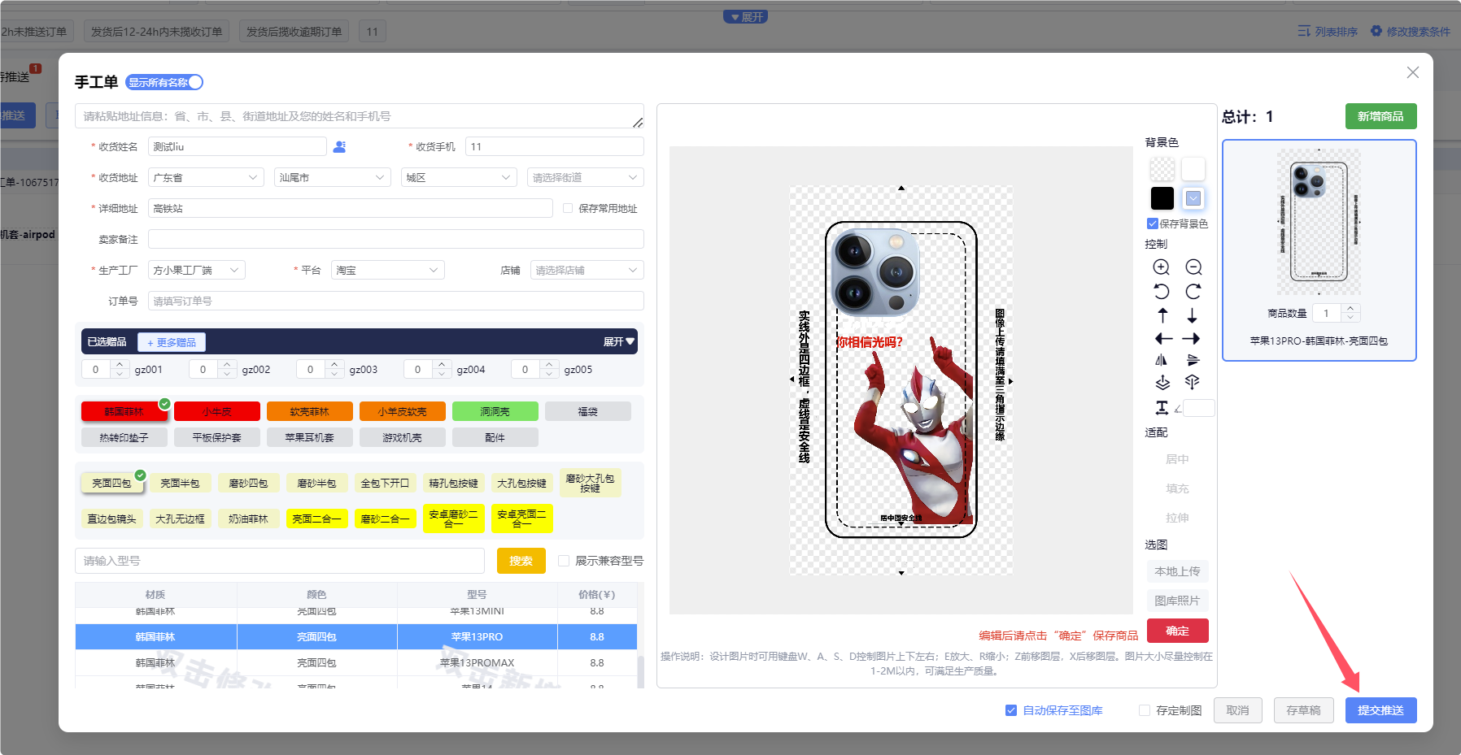This screenshot has height=755, width=1461.
Task: Click the zoom-out magnifier control icon
Action: (x=1193, y=267)
